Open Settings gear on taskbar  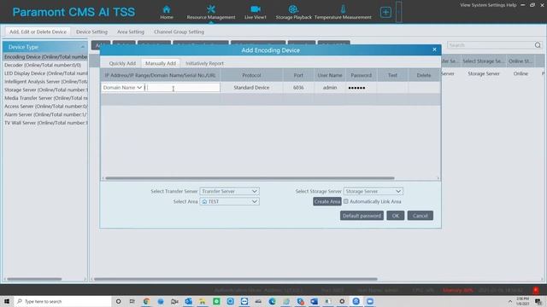click(342, 301)
